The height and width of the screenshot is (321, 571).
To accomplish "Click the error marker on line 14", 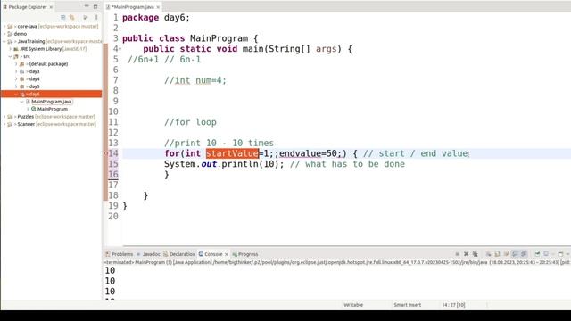I will coord(106,153).
